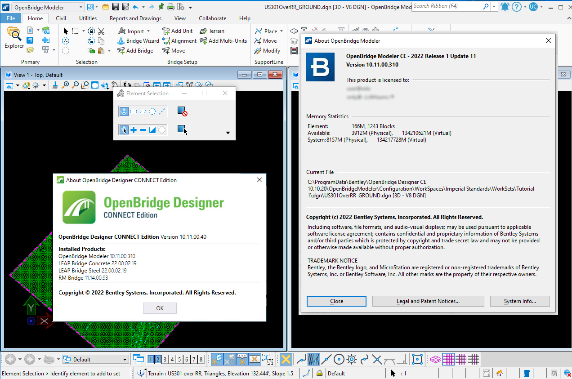Click Zoom Out in View 1 toolbar
Image resolution: width=572 pixels, height=379 pixels.
point(75,85)
